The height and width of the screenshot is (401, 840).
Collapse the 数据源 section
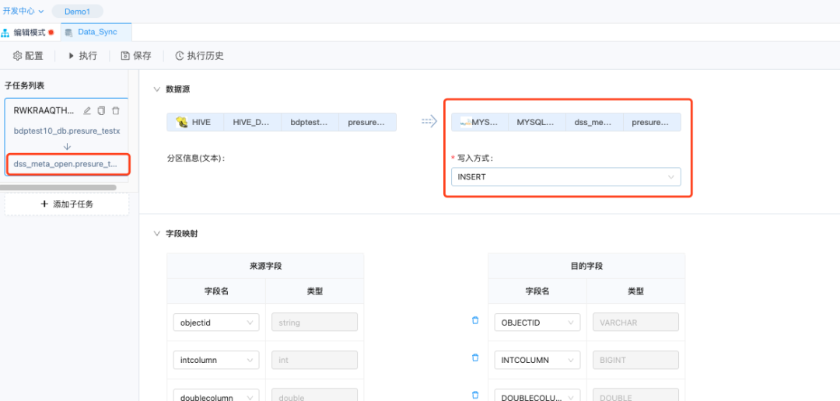157,89
